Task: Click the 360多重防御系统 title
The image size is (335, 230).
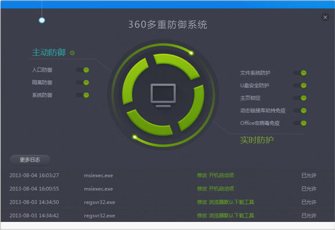Action: pyautogui.click(x=167, y=24)
